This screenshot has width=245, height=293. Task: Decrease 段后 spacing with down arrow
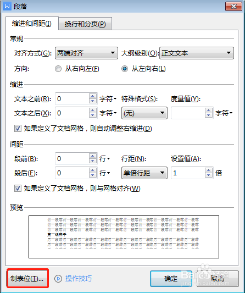93,175
